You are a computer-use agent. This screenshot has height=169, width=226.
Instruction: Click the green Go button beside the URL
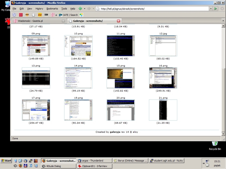point(216,9)
